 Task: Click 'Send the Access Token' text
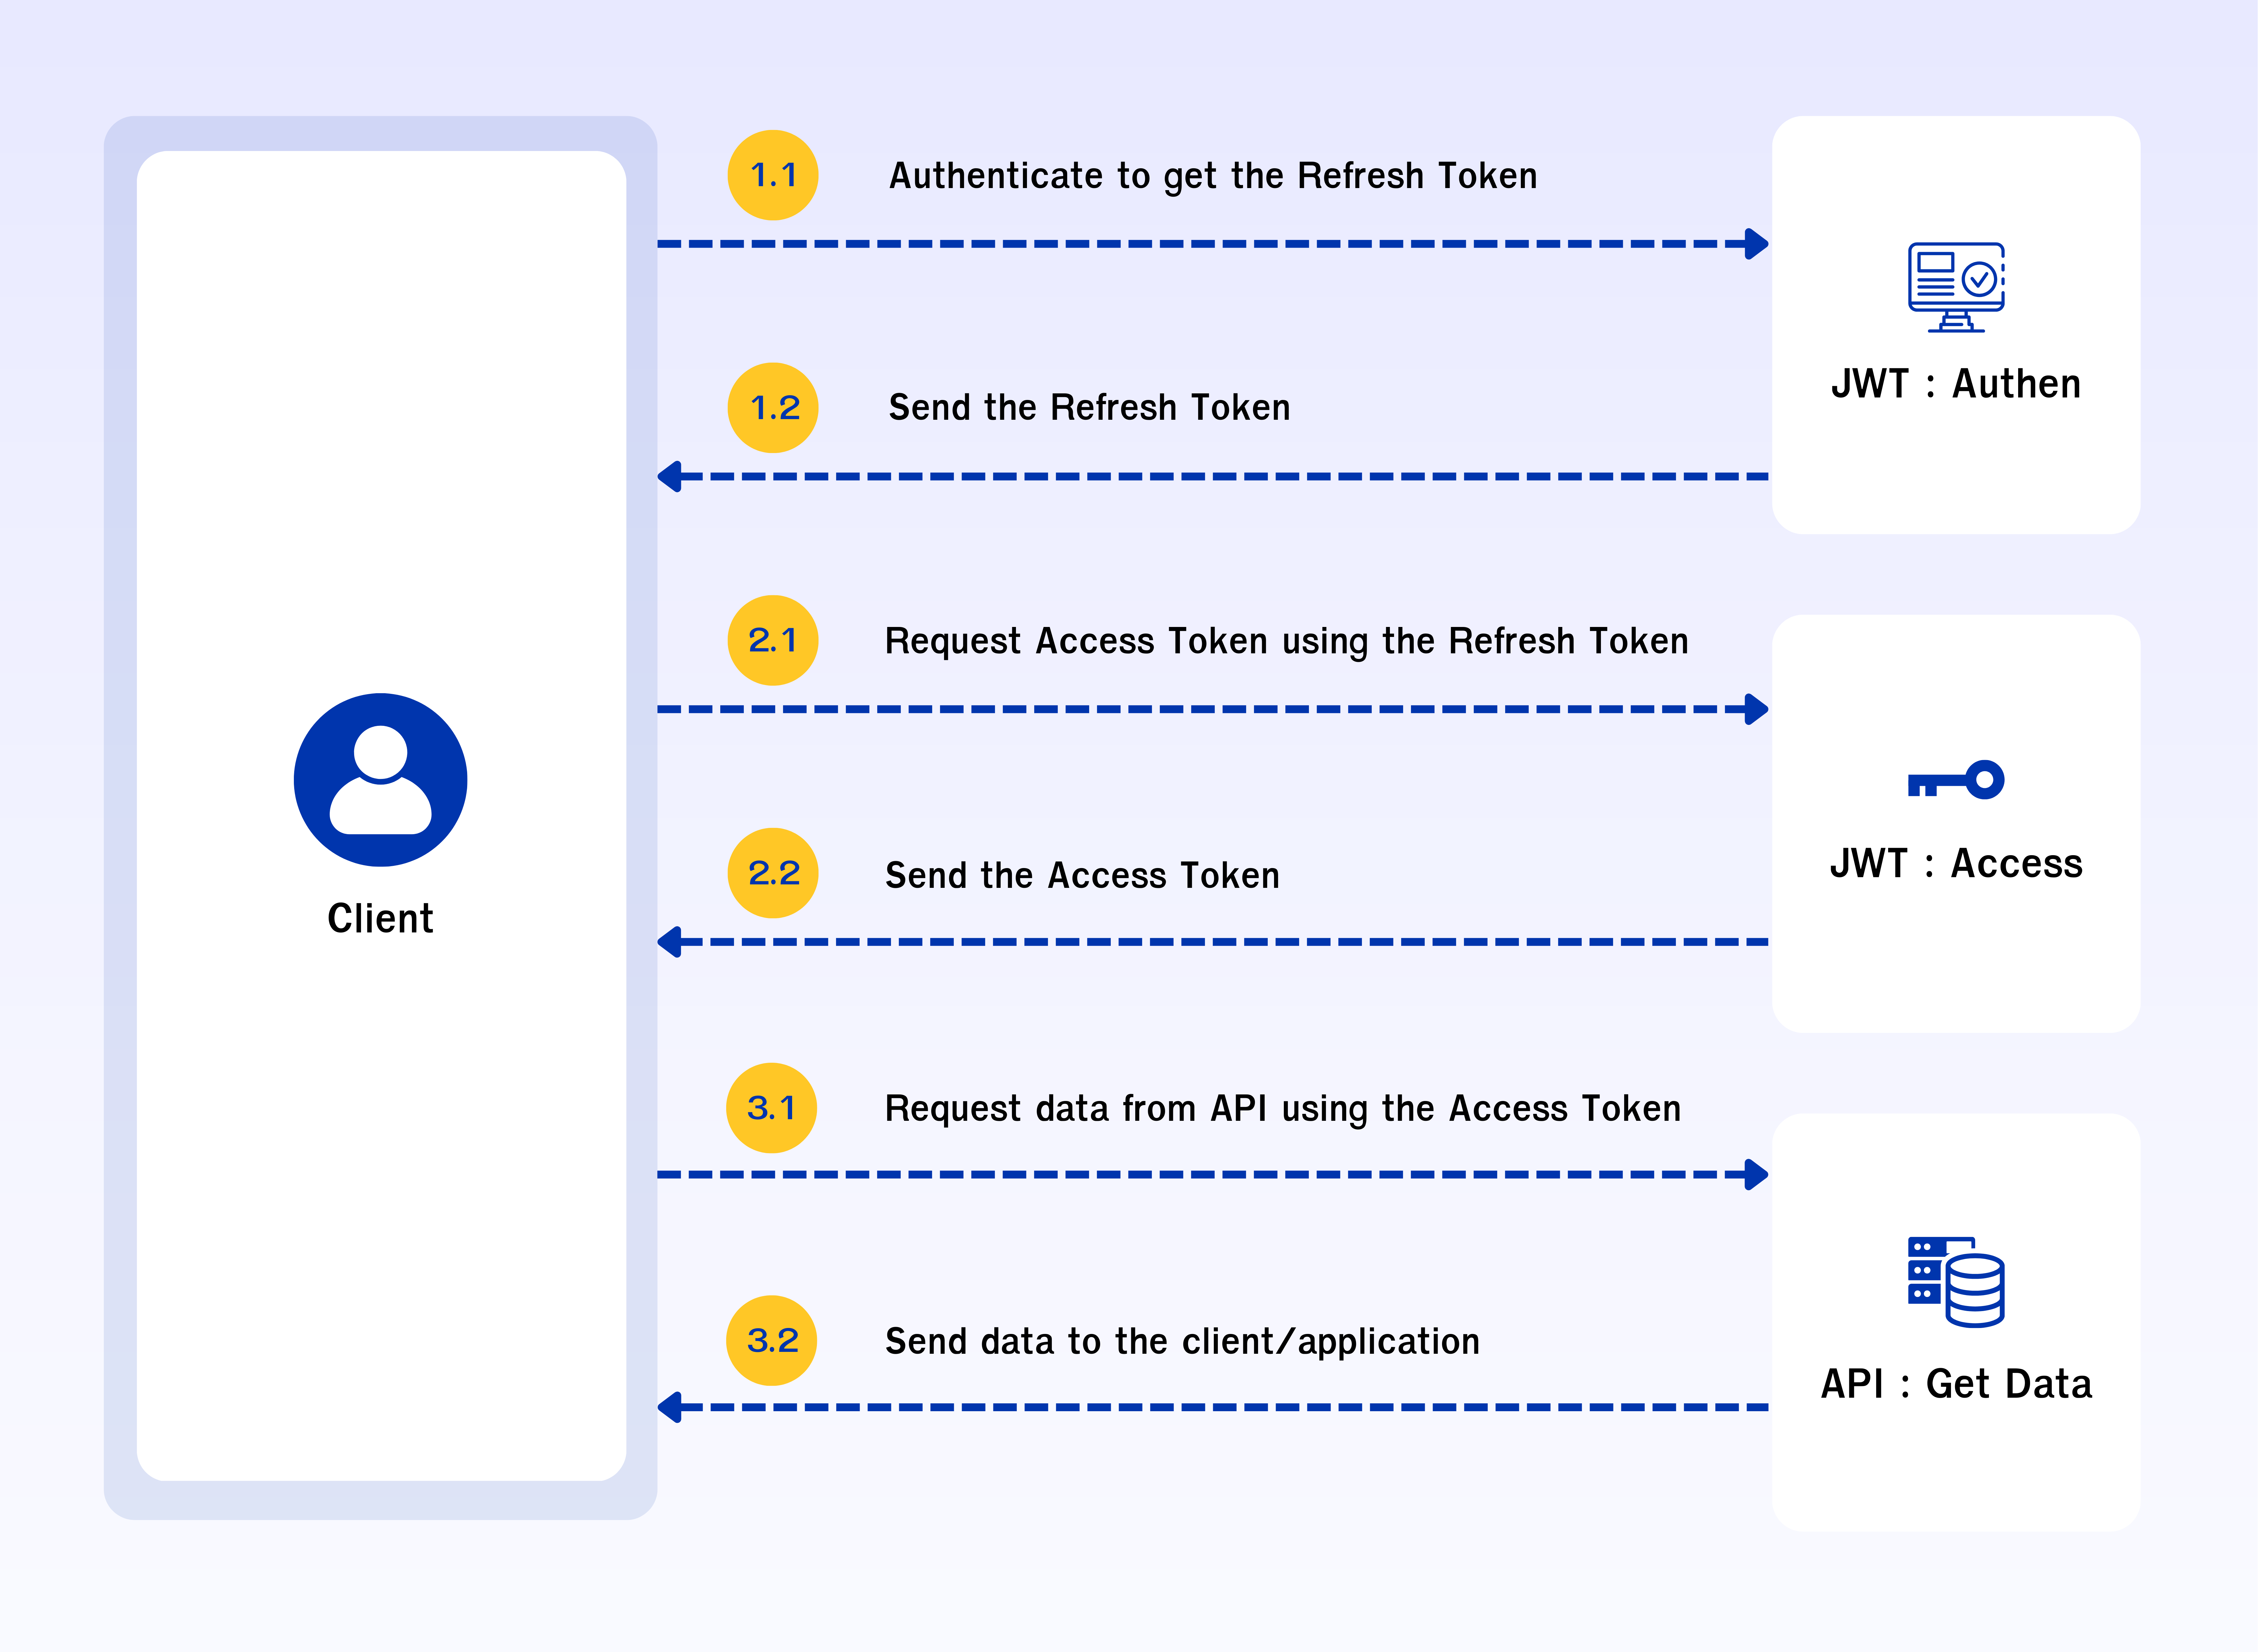tap(1082, 875)
